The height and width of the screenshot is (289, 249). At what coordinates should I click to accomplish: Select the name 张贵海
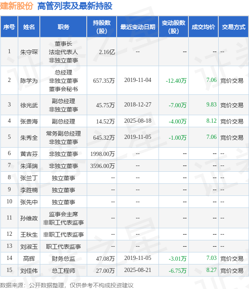point(29,121)
